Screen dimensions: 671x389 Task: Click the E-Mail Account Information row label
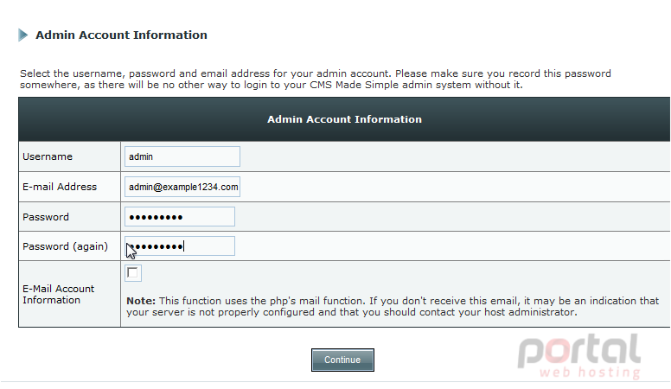point(58,295)
